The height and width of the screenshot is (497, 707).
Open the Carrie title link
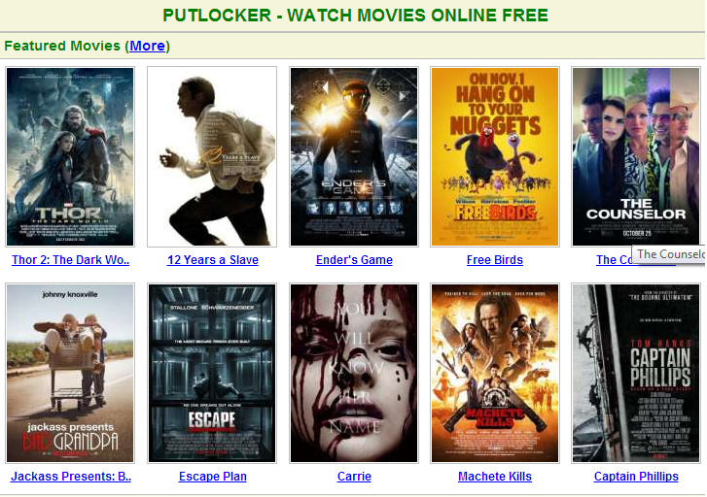coord(354,477)
